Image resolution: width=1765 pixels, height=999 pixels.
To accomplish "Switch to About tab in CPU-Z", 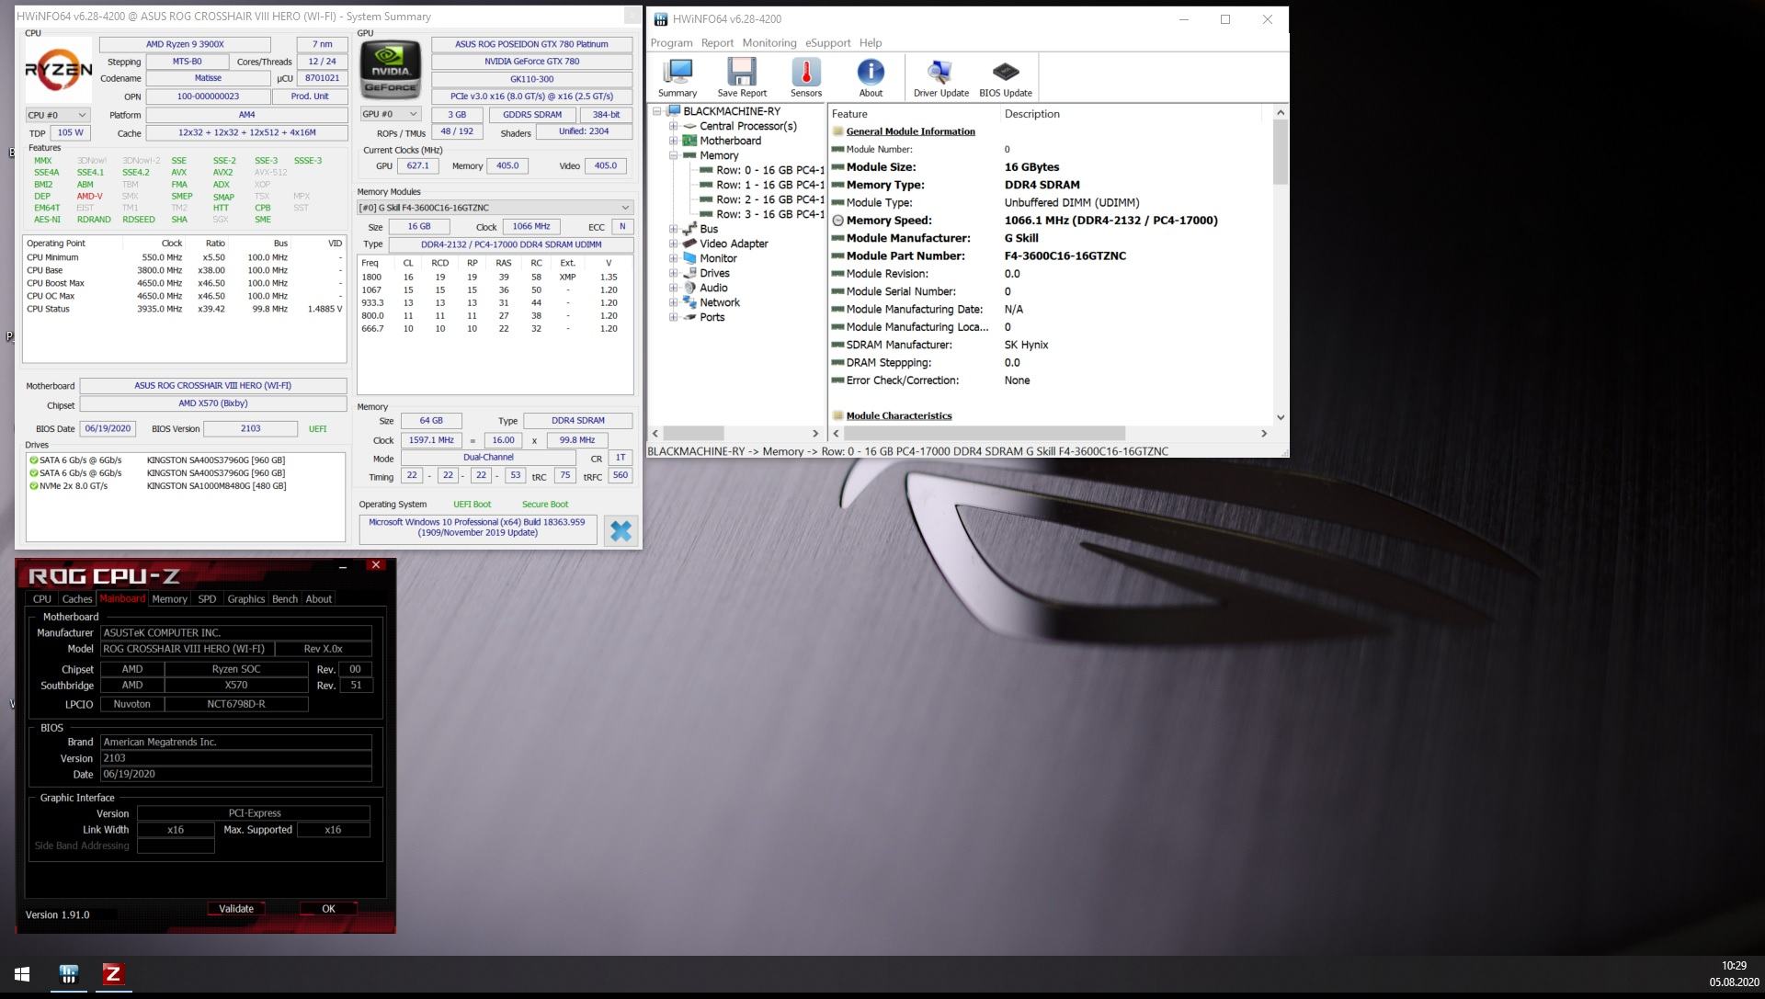I will tap(319, 599).
